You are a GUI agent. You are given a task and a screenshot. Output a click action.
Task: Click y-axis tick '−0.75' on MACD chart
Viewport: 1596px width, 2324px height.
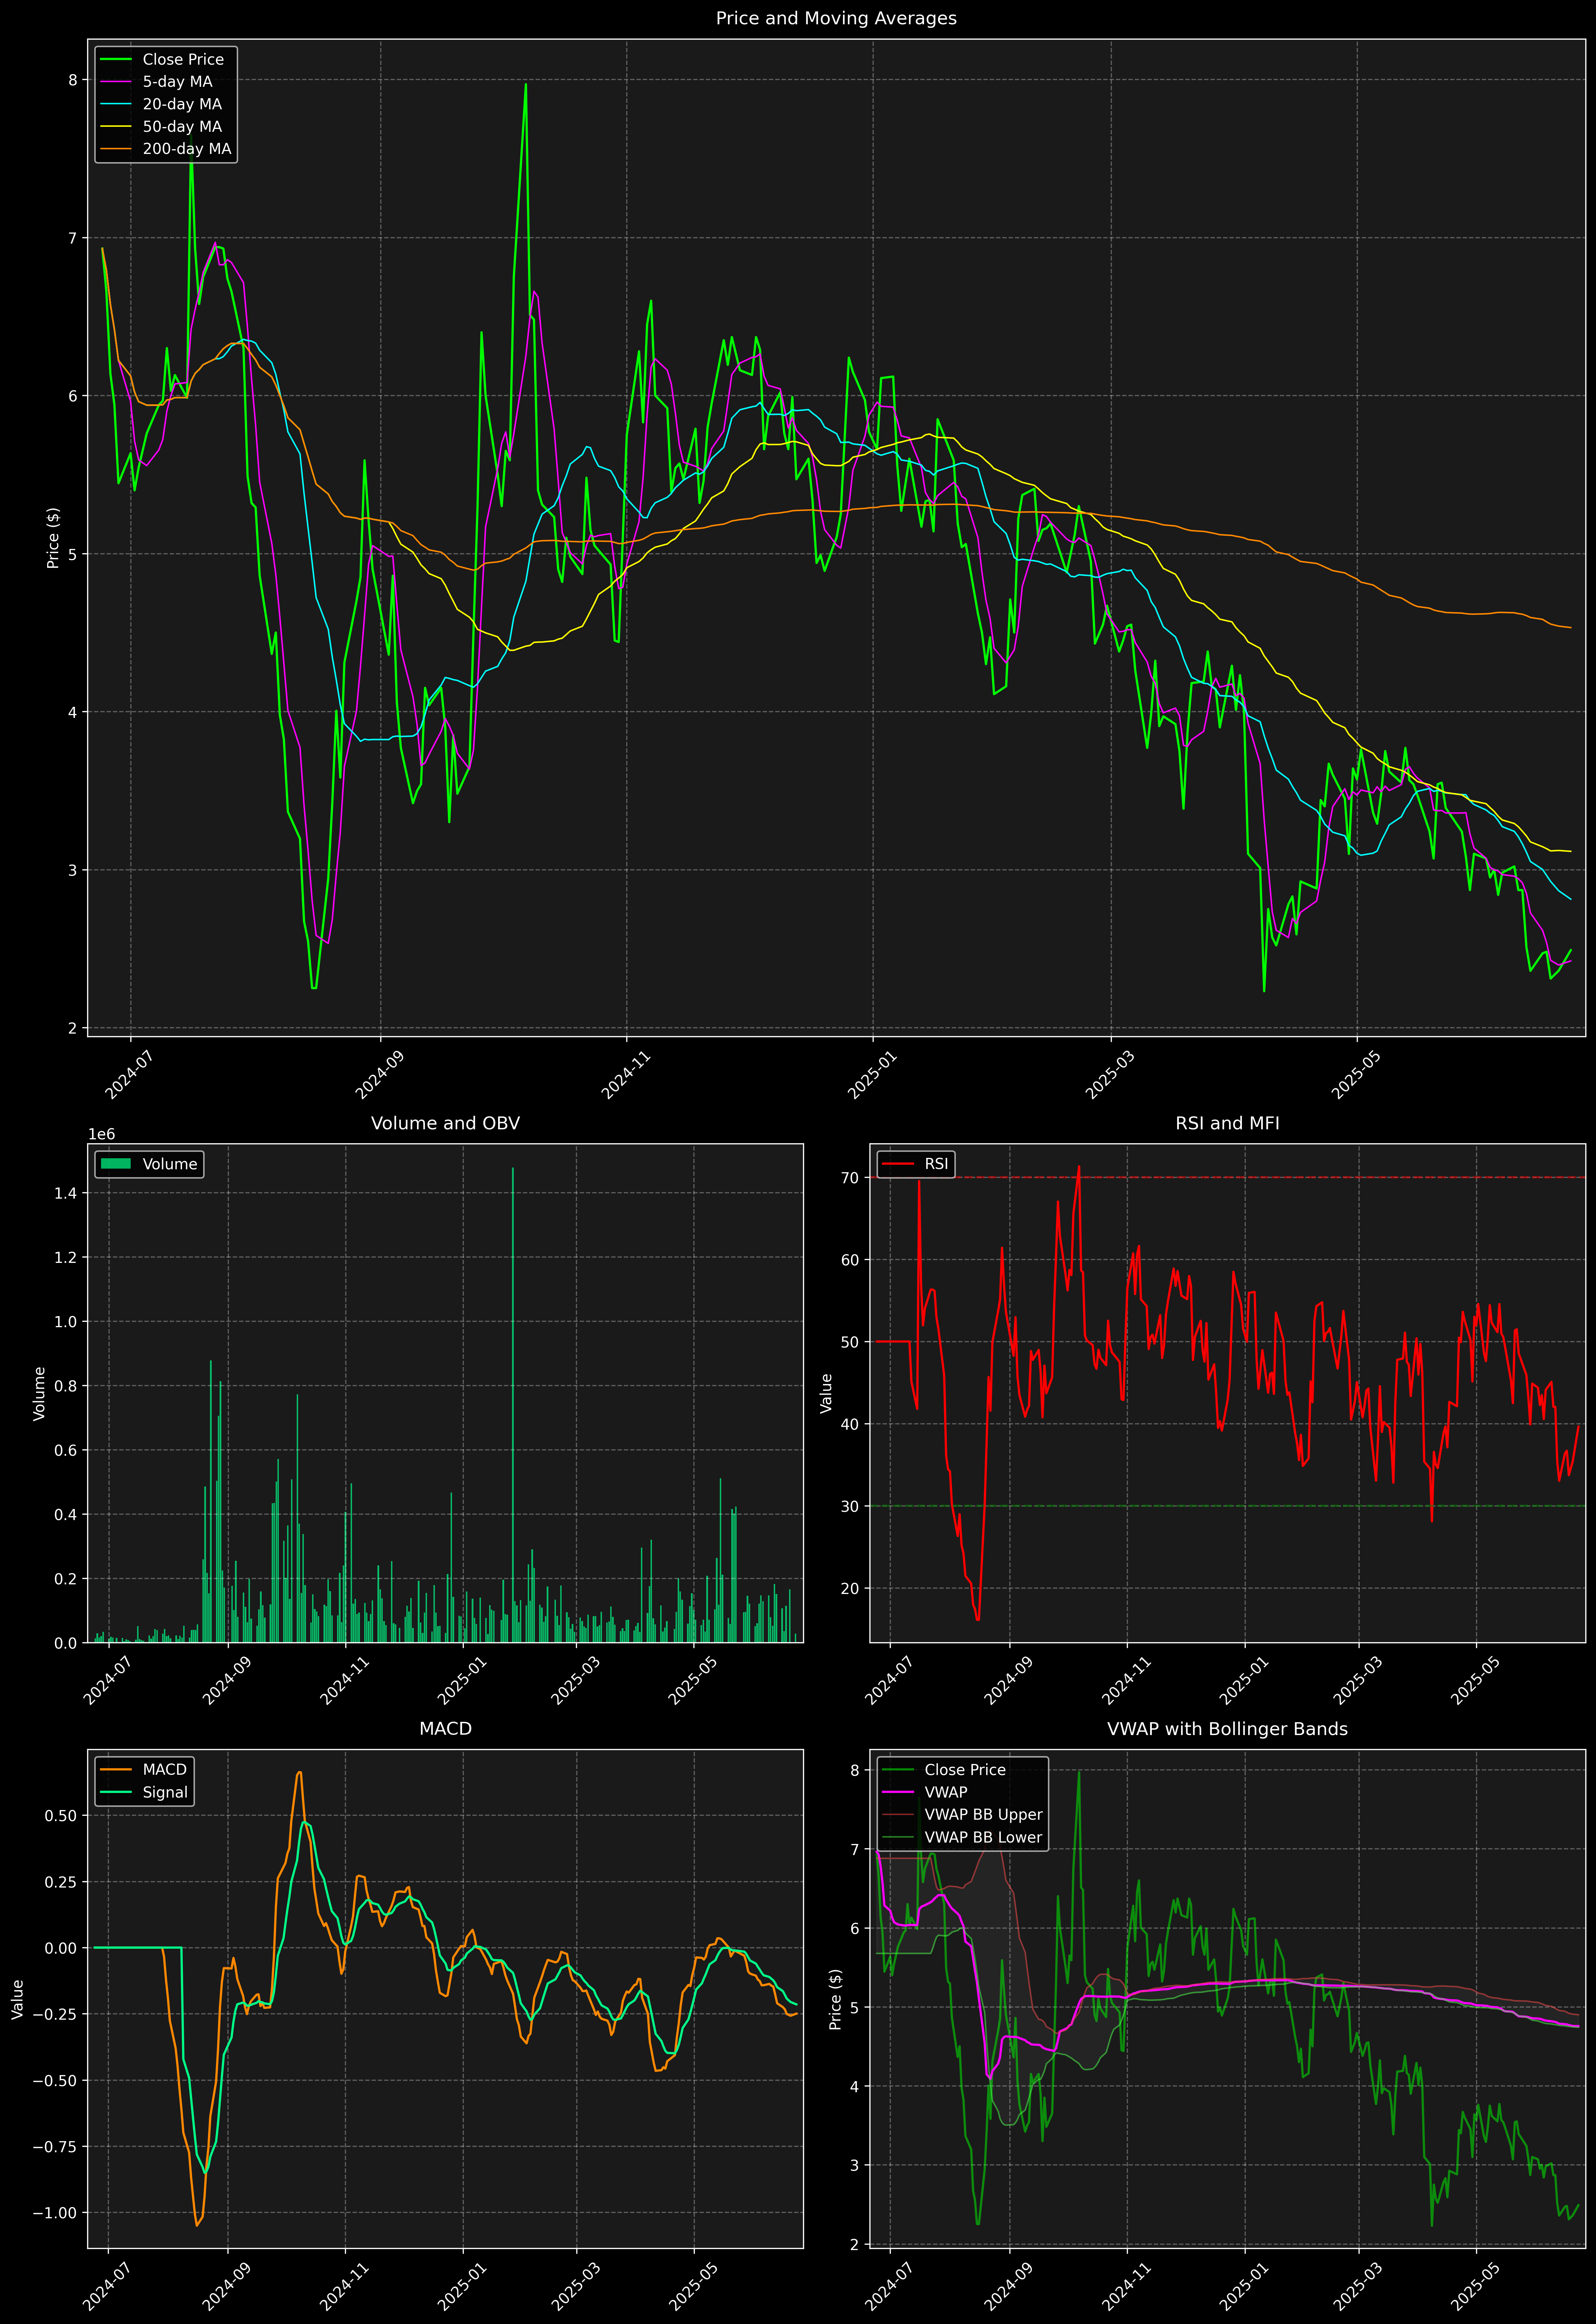[55, 2146]
